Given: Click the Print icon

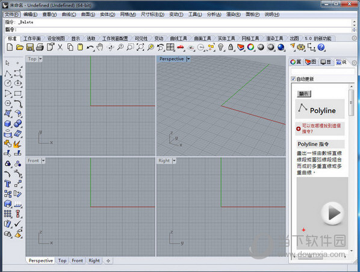Looking at the screenshot, I should (x=40, y=48).
